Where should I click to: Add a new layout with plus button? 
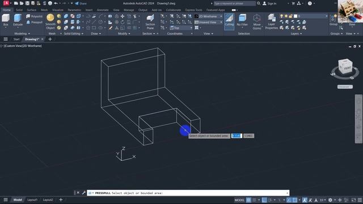pos(61,200)
